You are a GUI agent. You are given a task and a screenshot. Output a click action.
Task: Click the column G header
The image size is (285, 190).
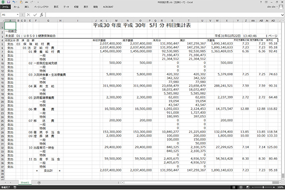(x=48, y=21)
